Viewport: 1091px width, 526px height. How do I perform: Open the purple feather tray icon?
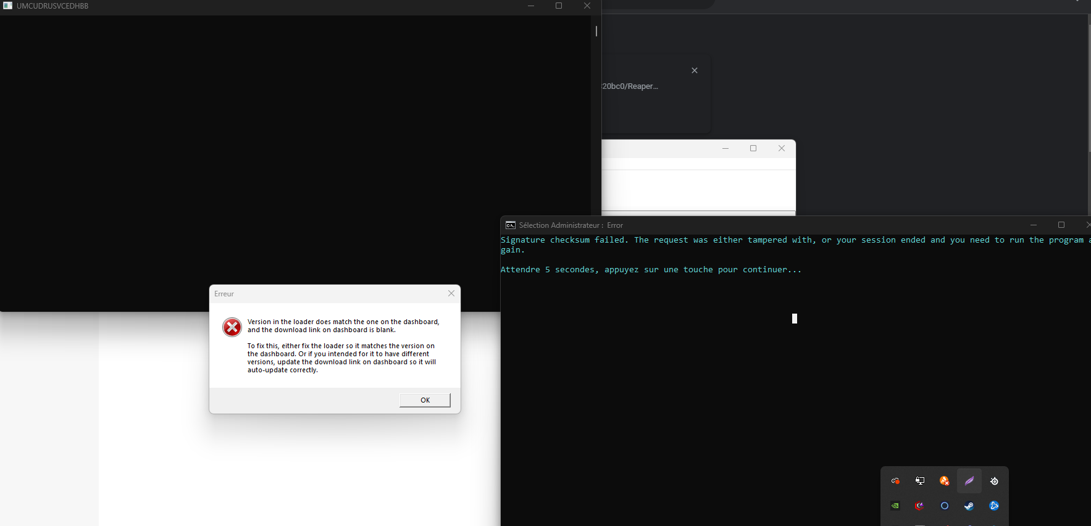969,481
